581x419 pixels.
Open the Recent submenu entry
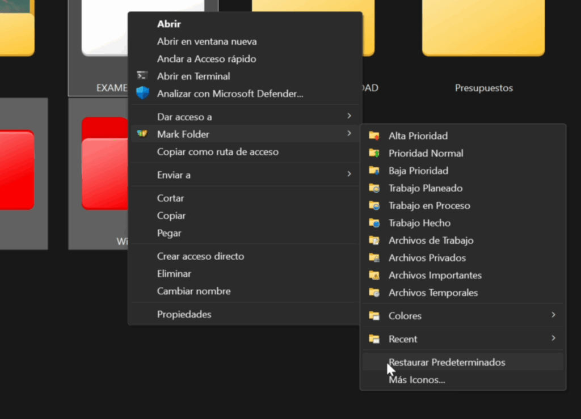(x=463, y=338)
